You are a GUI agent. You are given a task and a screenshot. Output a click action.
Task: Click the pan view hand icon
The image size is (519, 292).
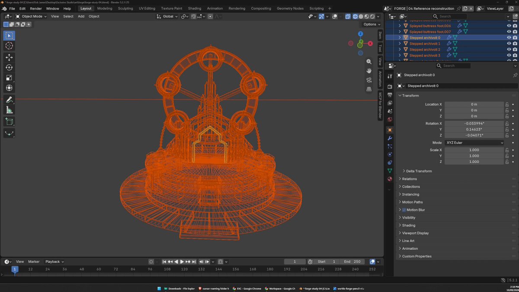click(369, 71)
